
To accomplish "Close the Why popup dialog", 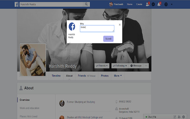I will tap(120, 25).
